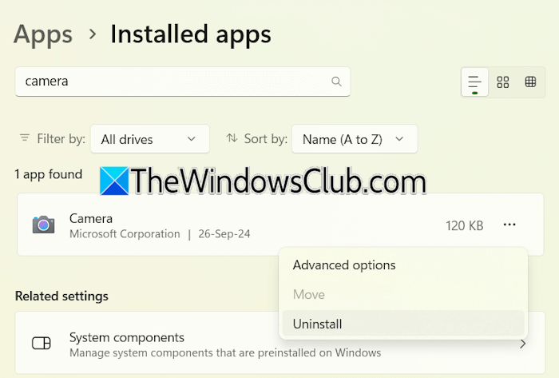Click the Sort by arrows icon
This screenshot has height=378, width=559.
click(x=232, y=138)
